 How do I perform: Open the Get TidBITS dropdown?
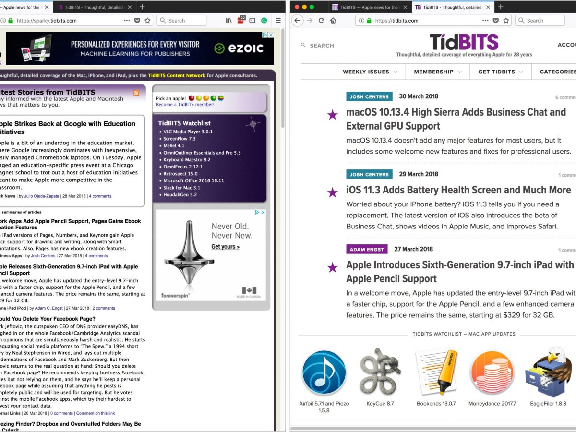501,72
